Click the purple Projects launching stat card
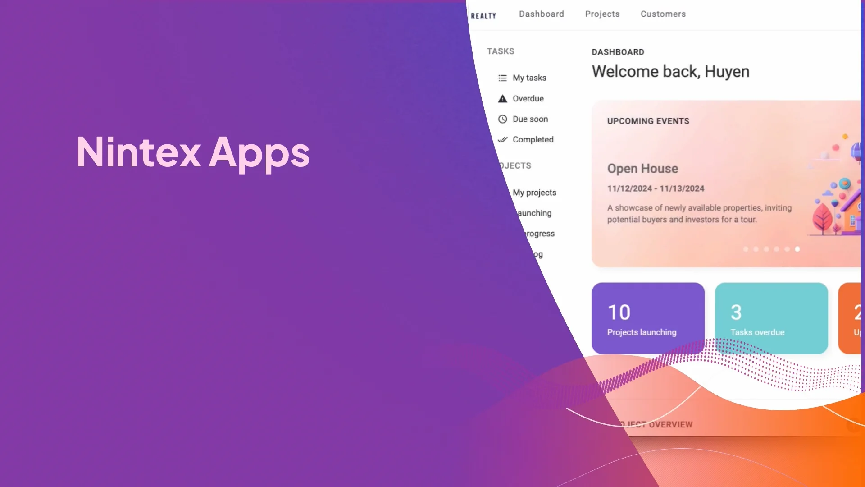The height and width of the screenshot is (487, 865). tap(647, 318)
